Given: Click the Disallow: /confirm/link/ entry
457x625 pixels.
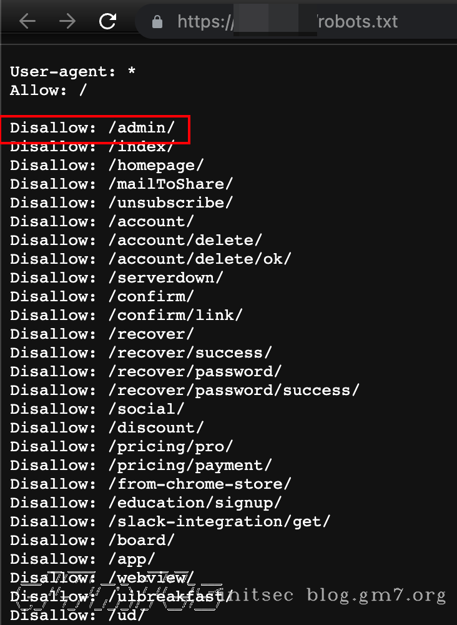Looking at the screenshot, I should (126, 316).
